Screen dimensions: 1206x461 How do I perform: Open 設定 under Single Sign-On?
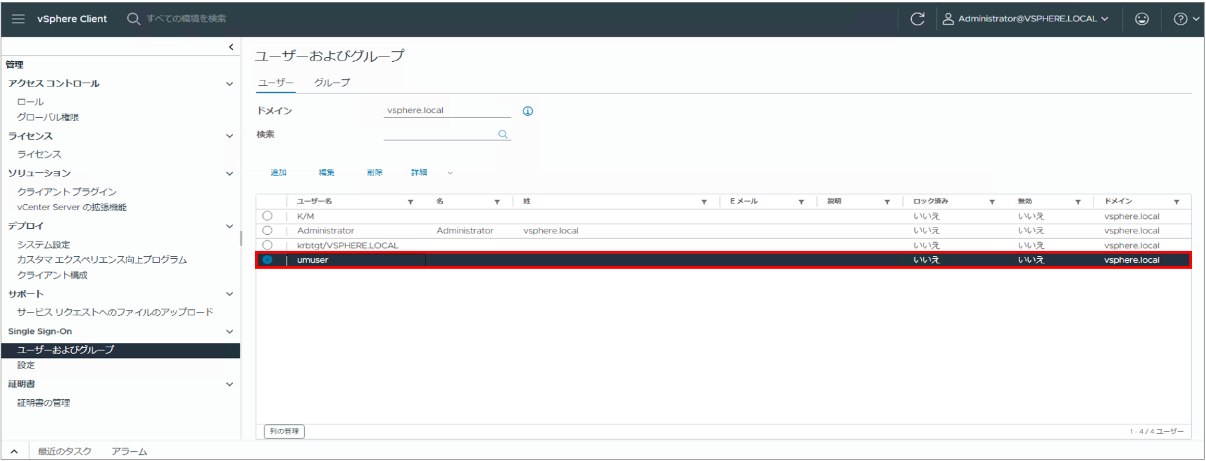(26, 365)
